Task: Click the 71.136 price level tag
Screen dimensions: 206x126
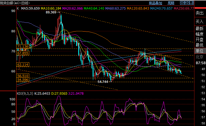Action: coord(23,47)
